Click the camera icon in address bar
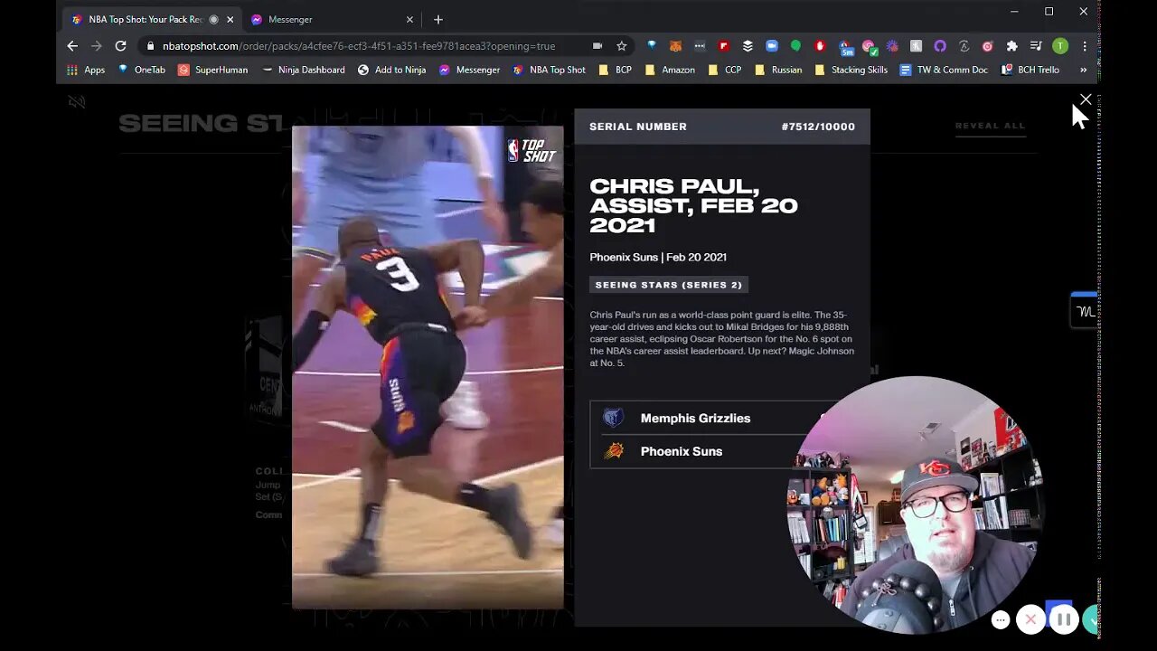The width and height of the screenshot is (1157, 651). click(597, 46)
